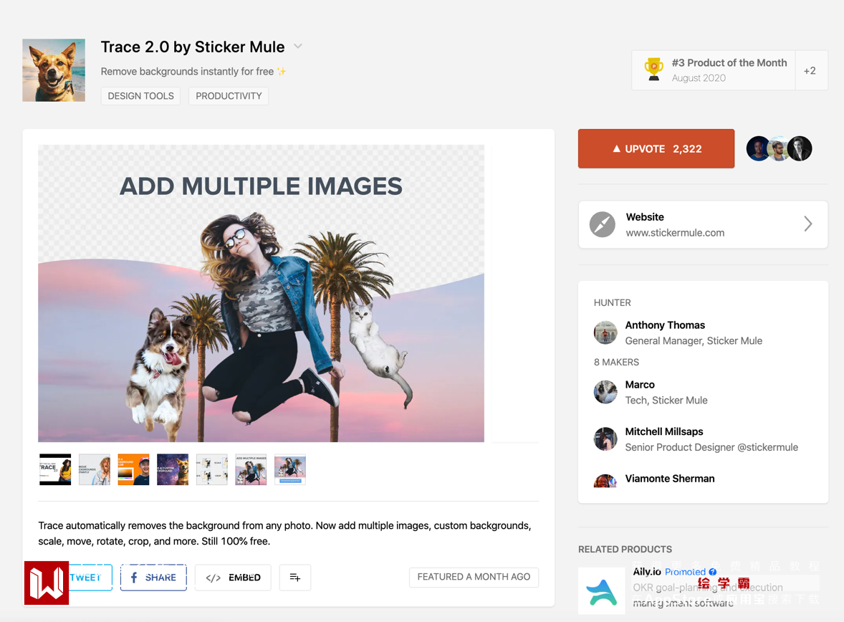Upvote the product with the UPVOTE button
Viewport: 844px width, 622px height.
click(x=656, y=148)
